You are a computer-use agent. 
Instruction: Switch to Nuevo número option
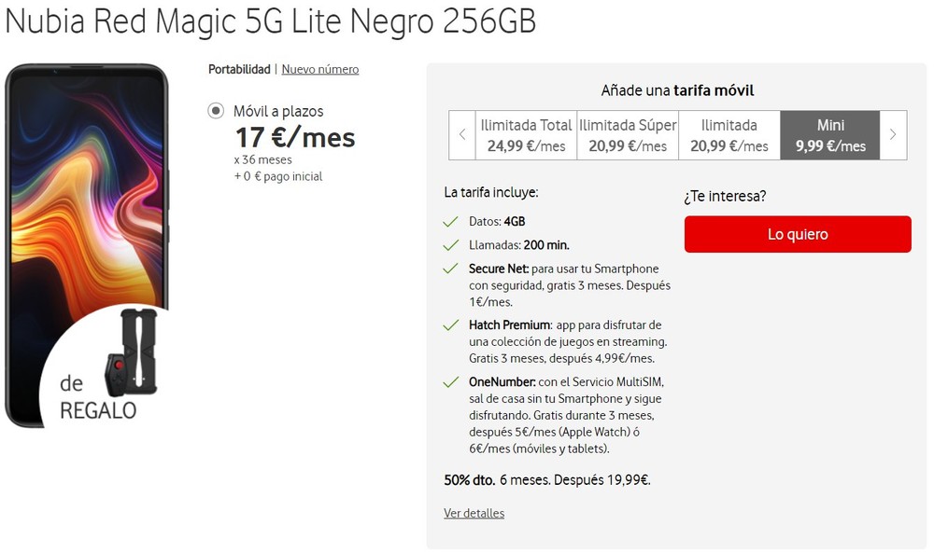(320, 69)
